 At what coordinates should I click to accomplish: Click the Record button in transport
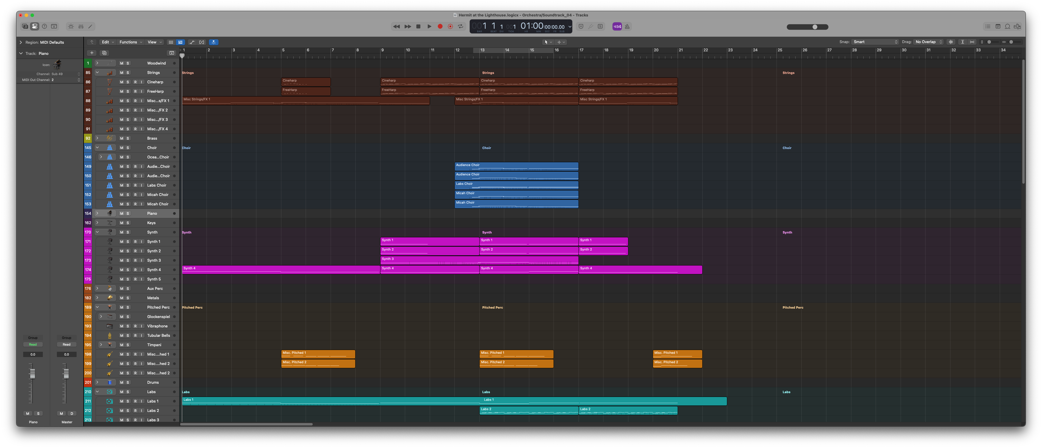[440, 27]
